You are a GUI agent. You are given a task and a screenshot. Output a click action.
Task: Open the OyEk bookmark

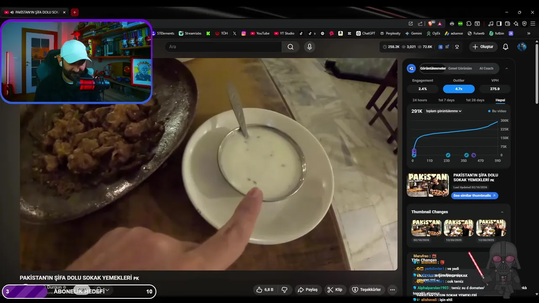pos(433,33)
